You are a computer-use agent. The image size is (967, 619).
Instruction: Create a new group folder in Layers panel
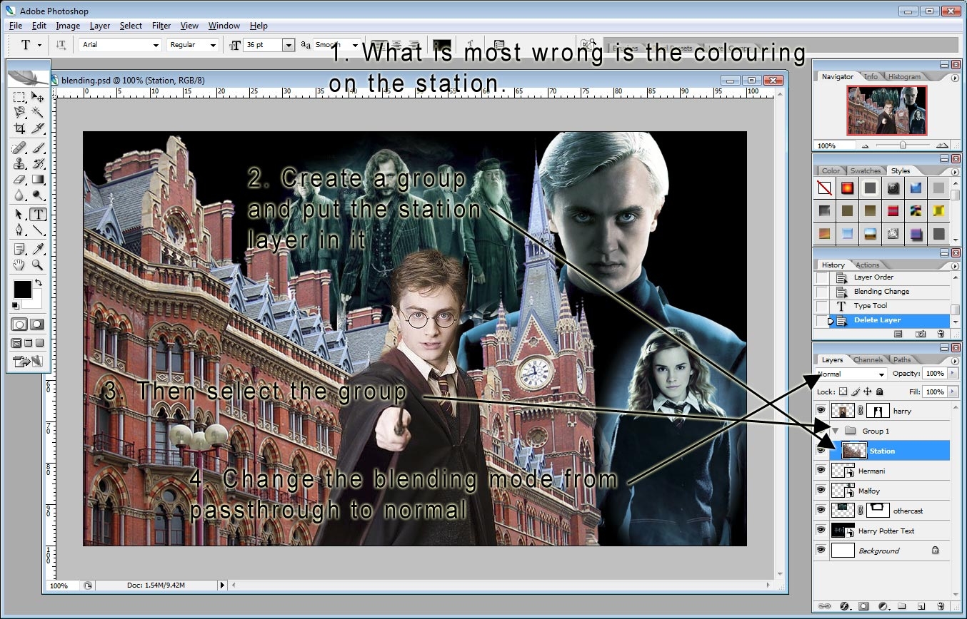point(901,605)
